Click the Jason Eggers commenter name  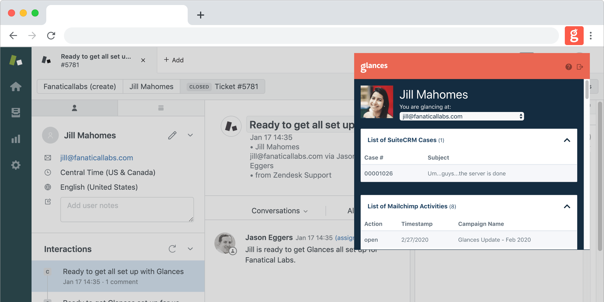point(269,237)
